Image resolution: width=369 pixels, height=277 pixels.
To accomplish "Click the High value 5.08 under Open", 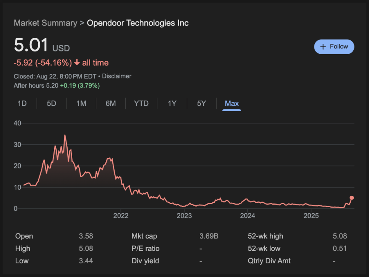I will (86, 248).
